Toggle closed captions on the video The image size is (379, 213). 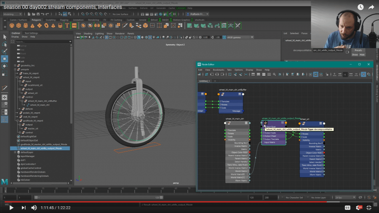(348, 208)
